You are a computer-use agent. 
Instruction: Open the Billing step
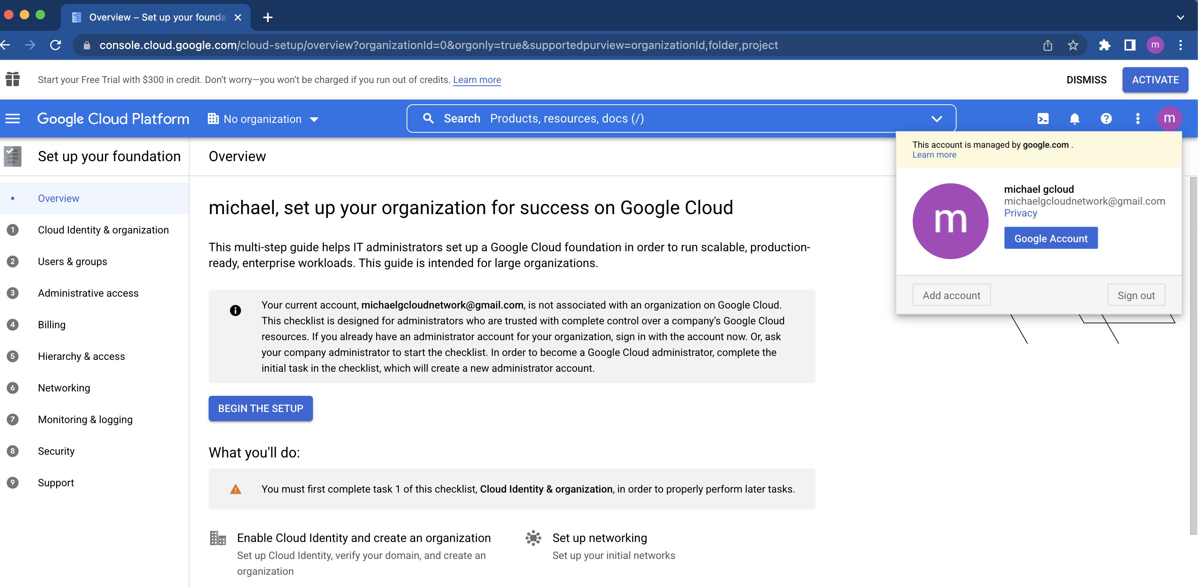click(94, 325)
